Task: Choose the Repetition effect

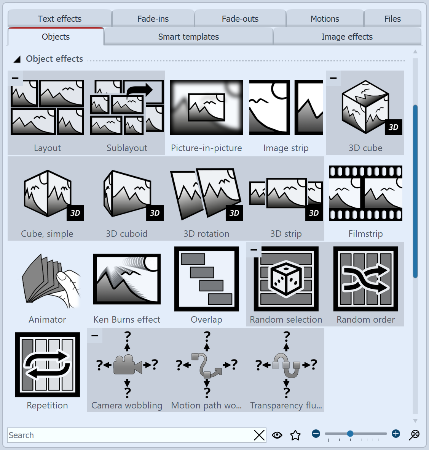Action: pyautogui.click(x=47, y=365)
